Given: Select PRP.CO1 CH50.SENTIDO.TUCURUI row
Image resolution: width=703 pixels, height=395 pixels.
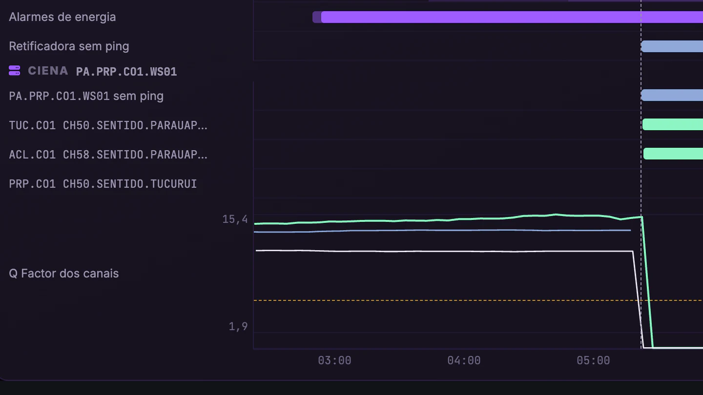Looking at the screenshot, I should click(x=103, y=184).
